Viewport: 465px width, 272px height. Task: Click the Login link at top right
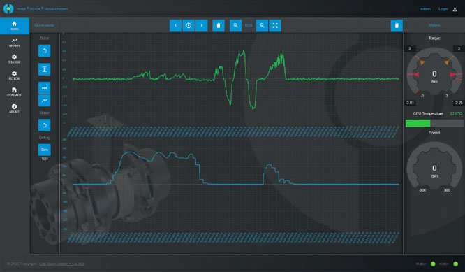443,9
